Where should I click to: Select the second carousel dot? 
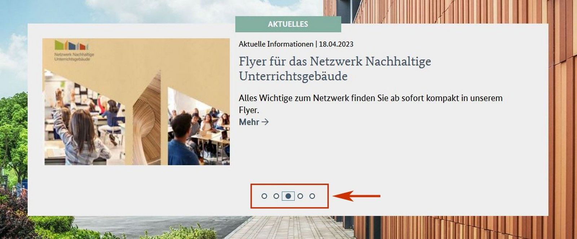(x=276, y=196)
